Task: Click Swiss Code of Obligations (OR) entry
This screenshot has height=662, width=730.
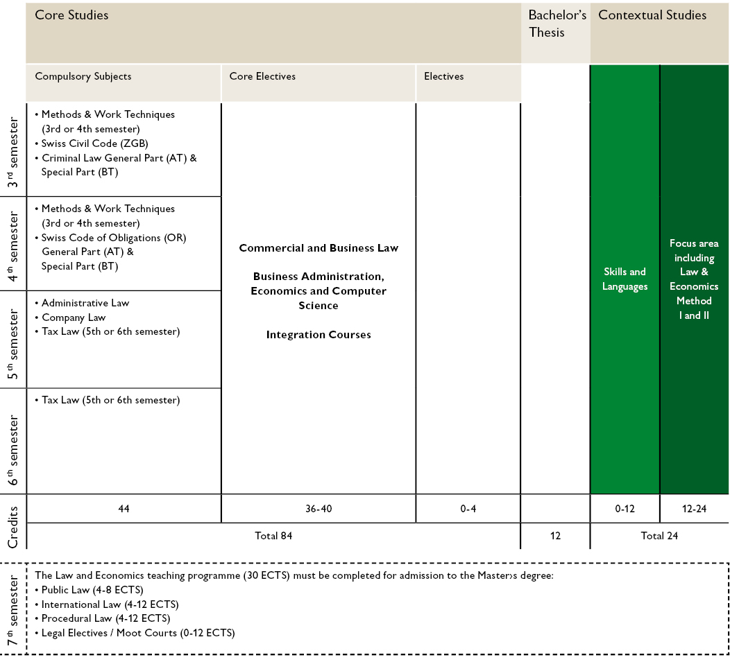Action: (114, 238)
